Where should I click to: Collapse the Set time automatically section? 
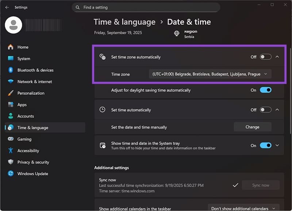[x=277, y=110]
